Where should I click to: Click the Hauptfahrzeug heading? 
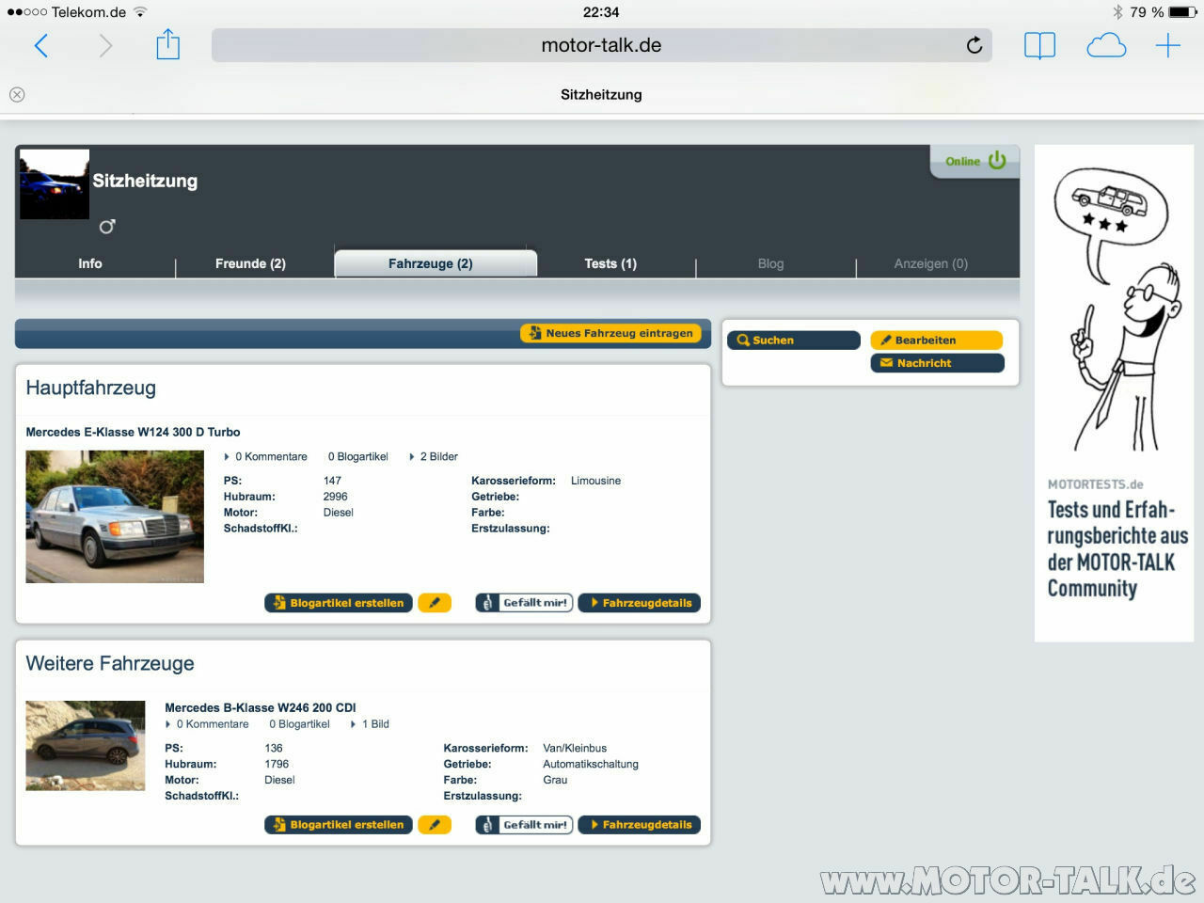(91, 388)
